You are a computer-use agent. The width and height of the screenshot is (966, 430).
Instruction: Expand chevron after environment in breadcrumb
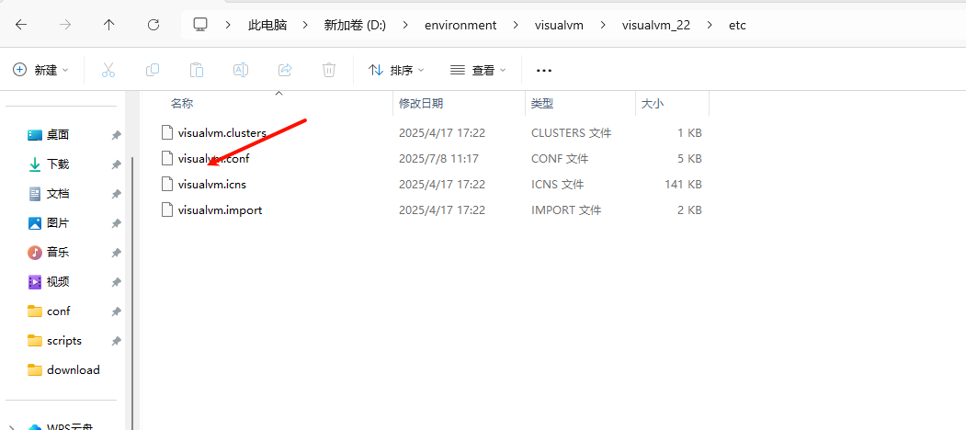(516, 25)
